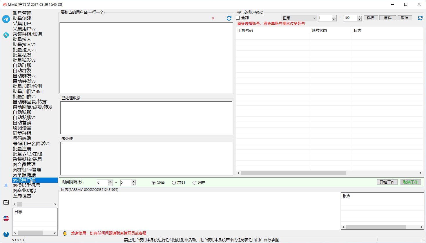Viewport: 426px width, 243px height.
Task: Open the Telegram section icon in sidebar
Action: [6, 19]
